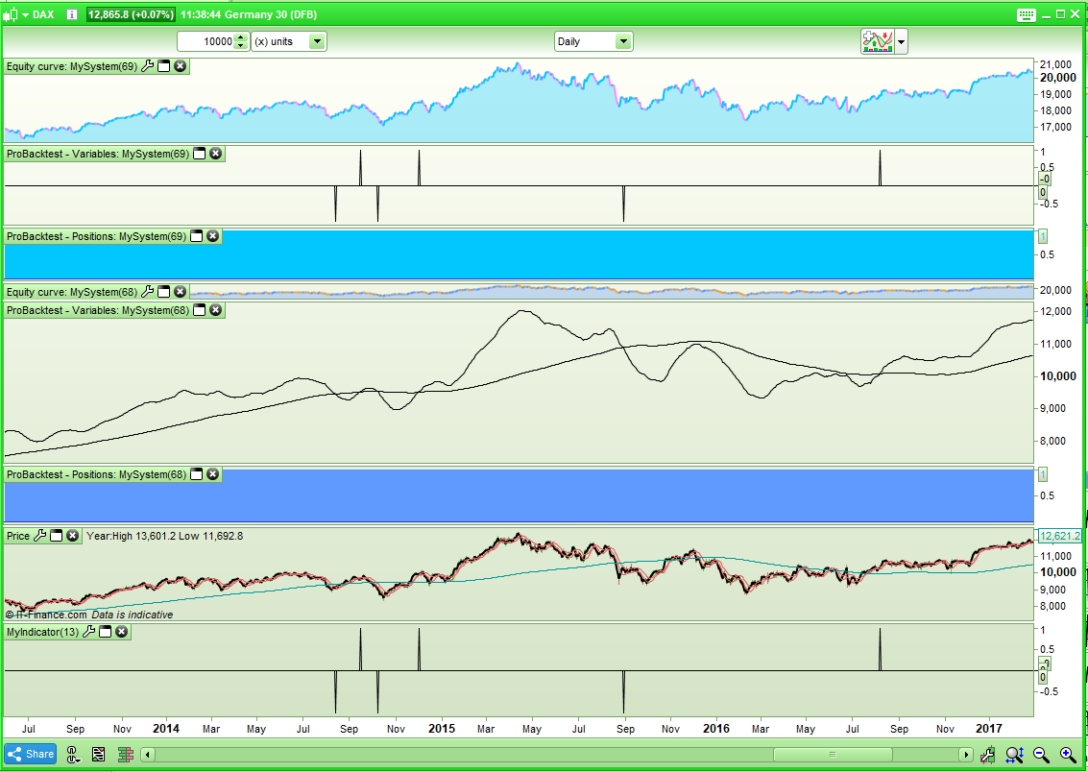Screen dimensions: 1088x772
Task: Open the Price panel settings wrench
Action: coord(39,536)
